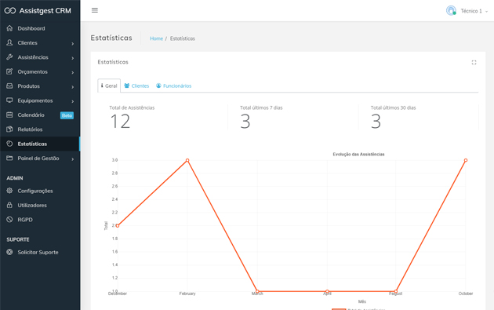Click the Assistgest CRM infinity logo icon

tap(9, 11)
